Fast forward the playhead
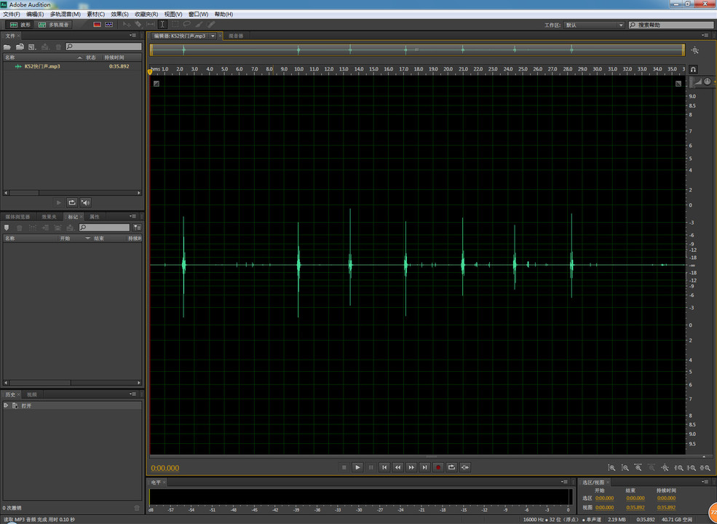 411,467
